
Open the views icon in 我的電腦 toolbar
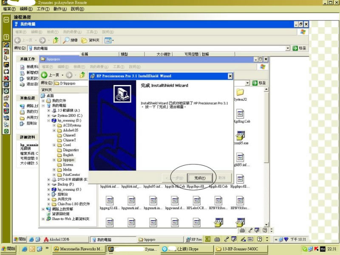tap(109, 40)
